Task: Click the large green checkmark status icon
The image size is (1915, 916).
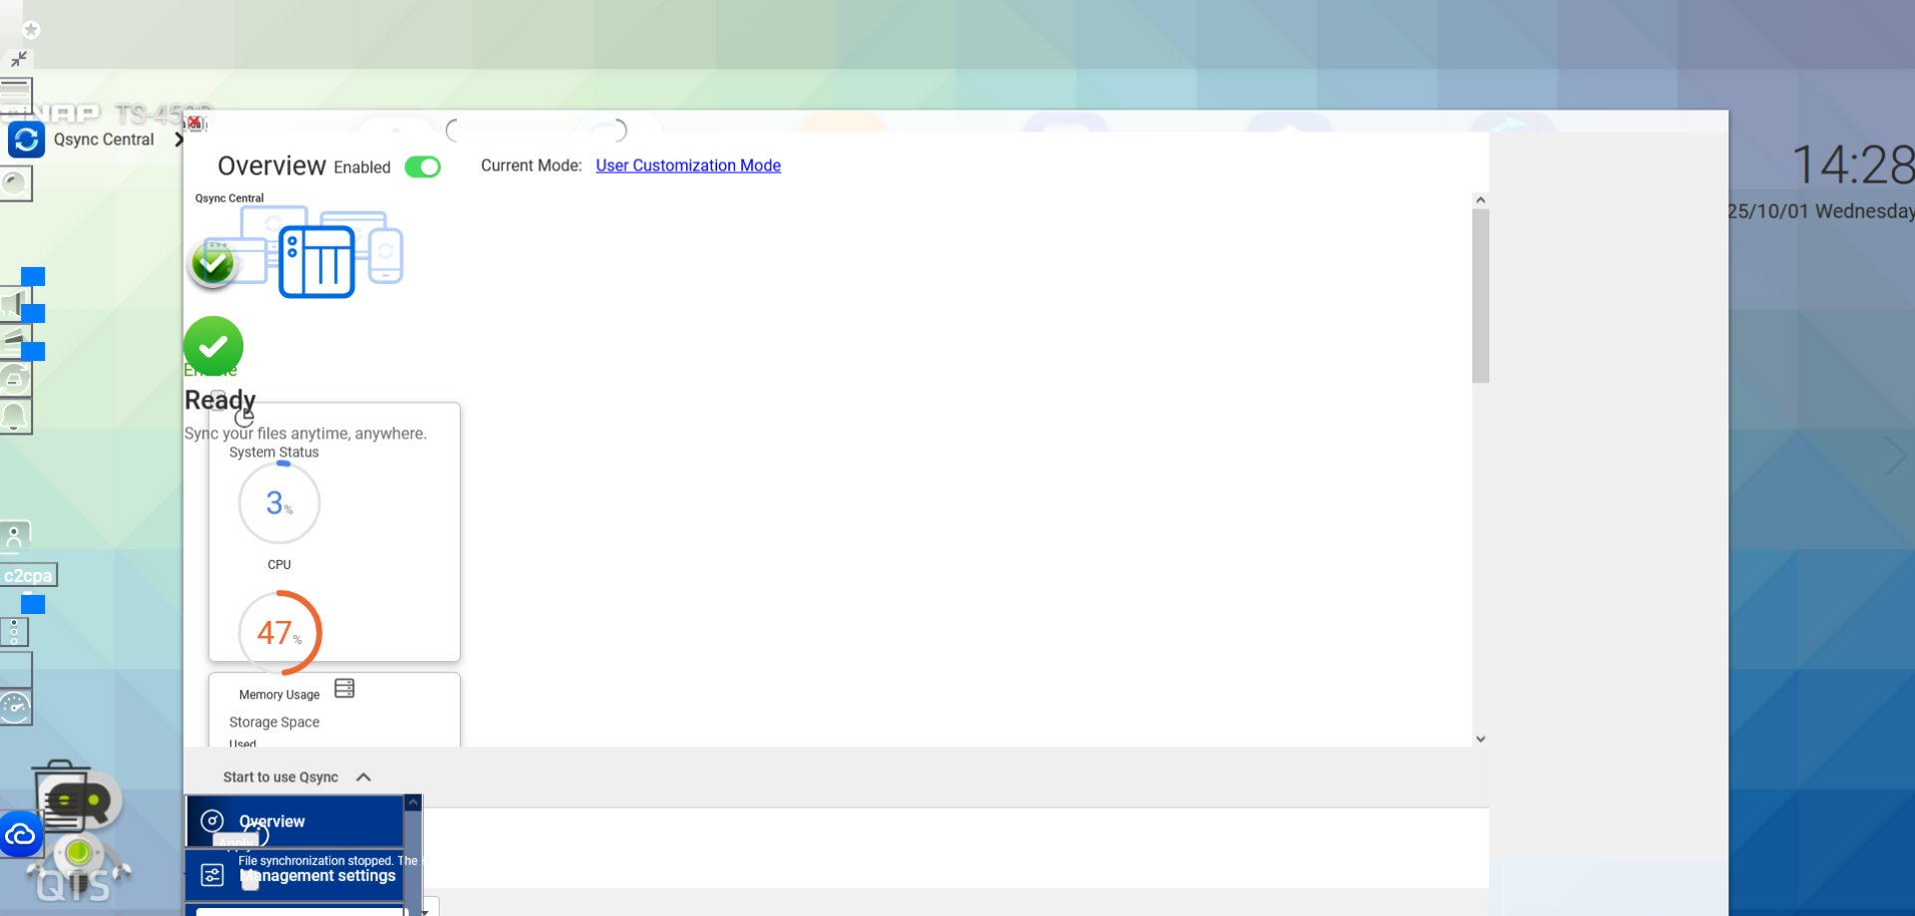Action: pos(213,346)
